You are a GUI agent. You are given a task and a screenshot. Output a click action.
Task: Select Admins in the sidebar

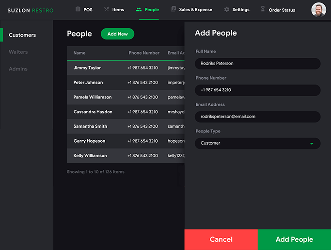click(18, 69)
